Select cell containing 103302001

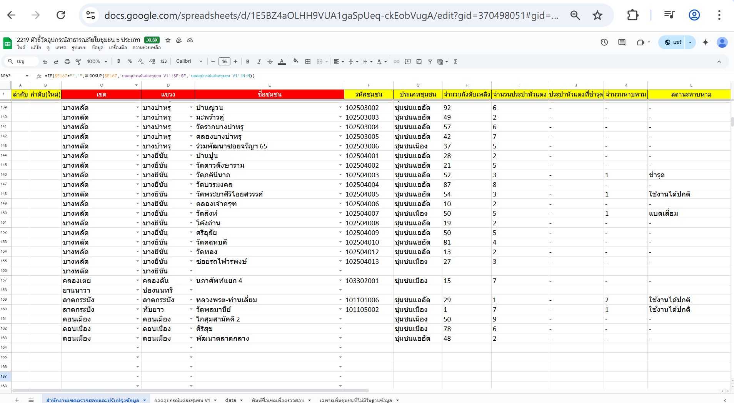point(369,281)
